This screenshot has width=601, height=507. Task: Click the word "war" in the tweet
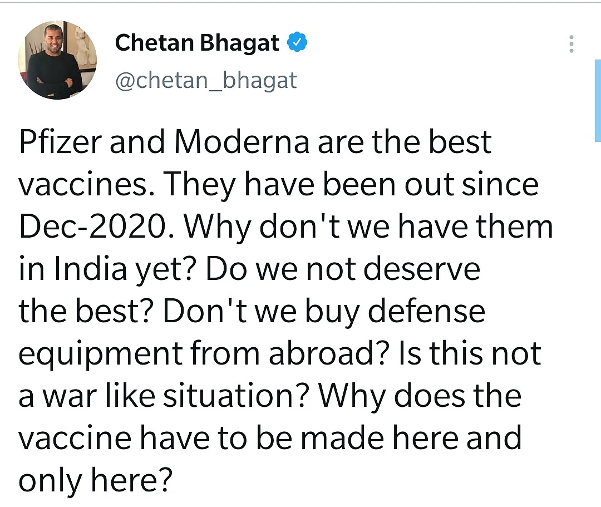pos(70,397)
